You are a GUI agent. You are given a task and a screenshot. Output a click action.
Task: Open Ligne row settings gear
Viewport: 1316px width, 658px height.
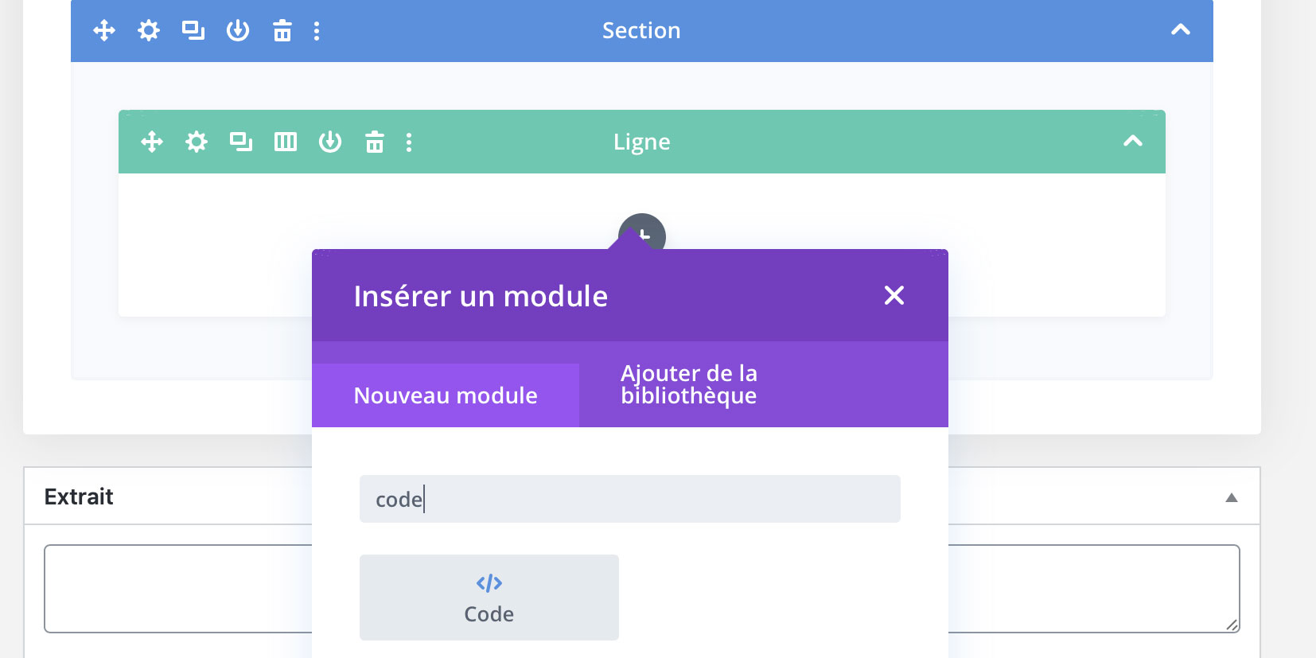click(x=197, y=142)
